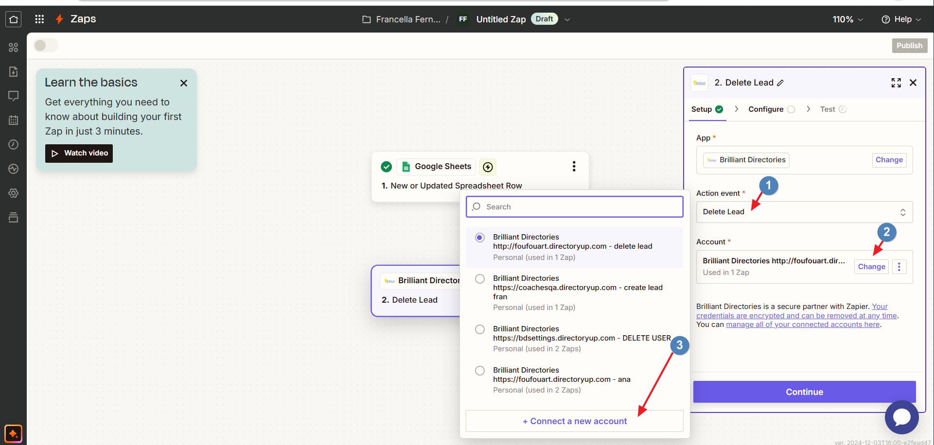The image size is (934, 445).
Task: Open the settings gear sidebar icon
Action: (x=13, y=193)
